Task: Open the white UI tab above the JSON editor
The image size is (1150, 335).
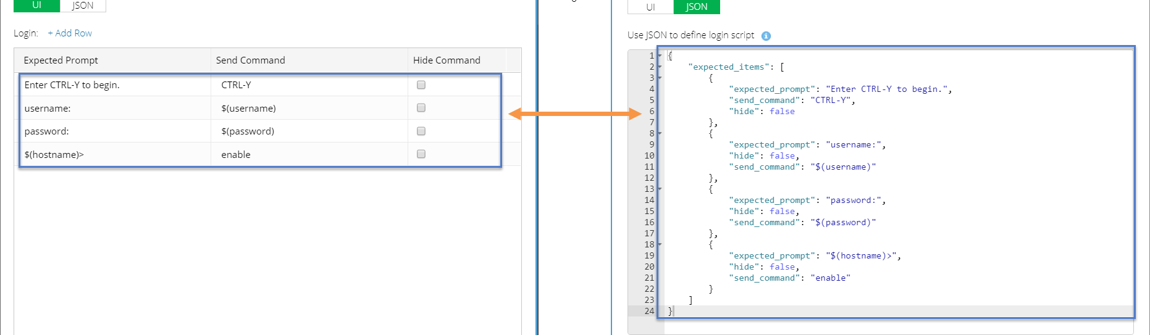Action: pyautogui.click(x=650, y=7)
